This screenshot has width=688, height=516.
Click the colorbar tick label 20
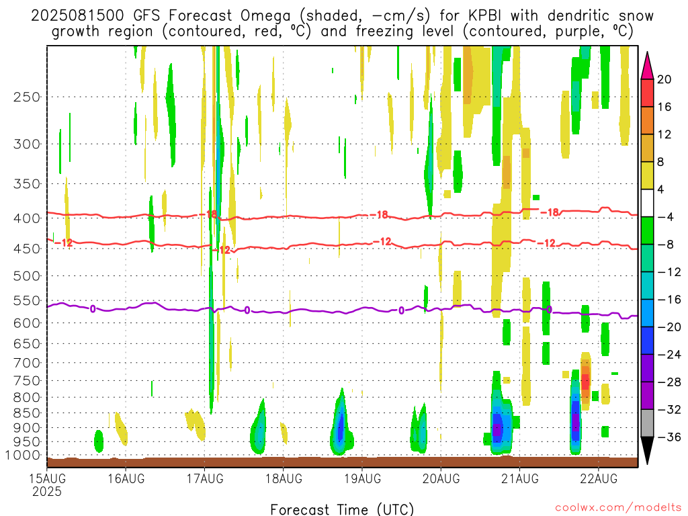coord(664,79)
